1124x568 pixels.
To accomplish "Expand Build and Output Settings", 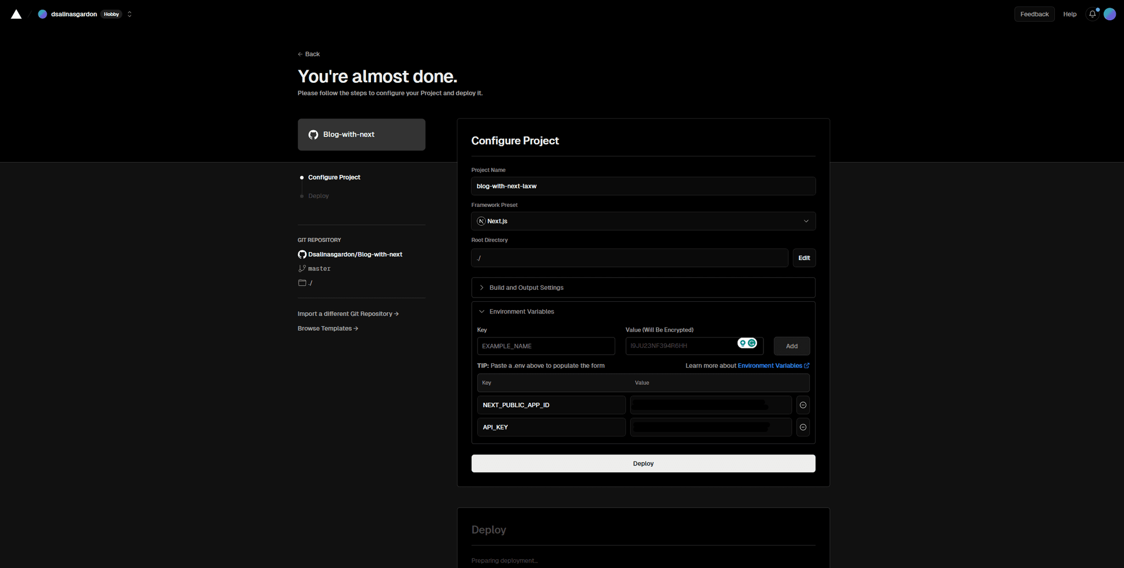I will coord(643,288).
